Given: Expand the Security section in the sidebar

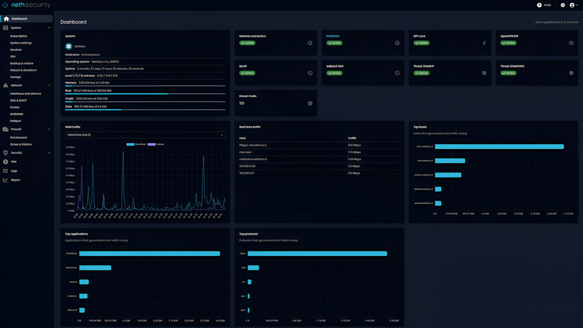Looking at the screenshot, I should (x=49, y=153).
